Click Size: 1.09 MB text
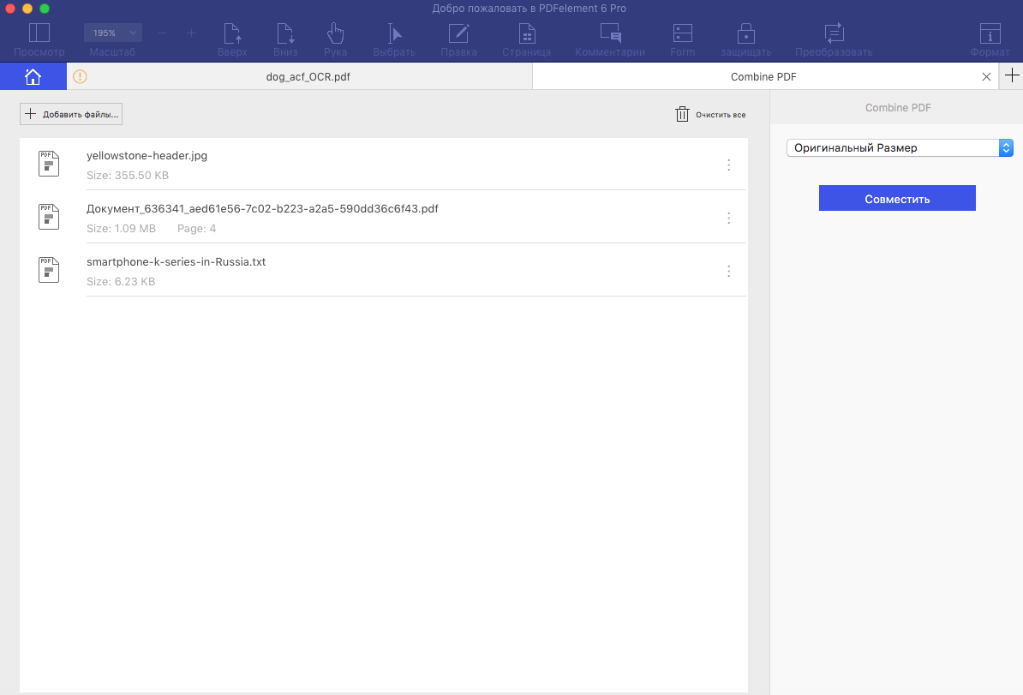 [121, 229]
